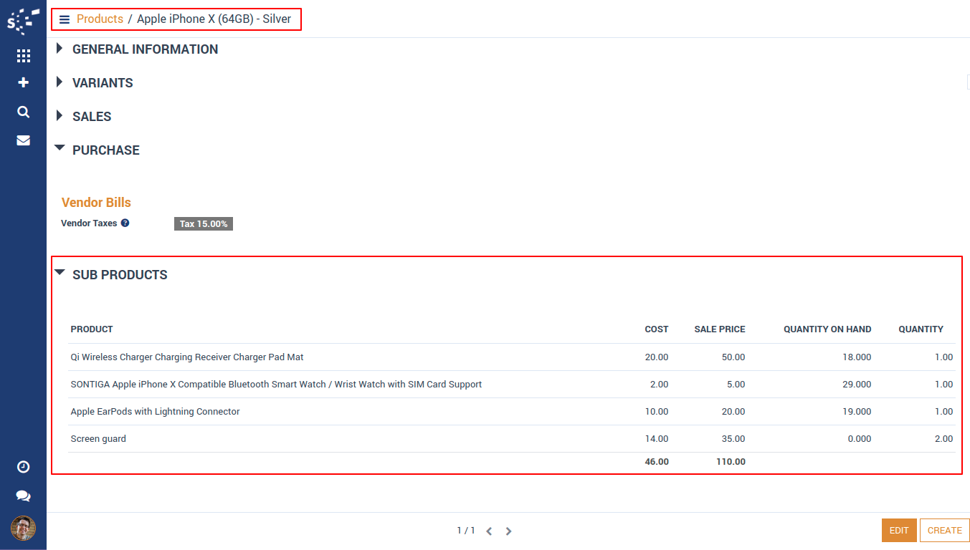970x550 pixels.
Task: Open messages envelope icon
Action: point(23,140)
